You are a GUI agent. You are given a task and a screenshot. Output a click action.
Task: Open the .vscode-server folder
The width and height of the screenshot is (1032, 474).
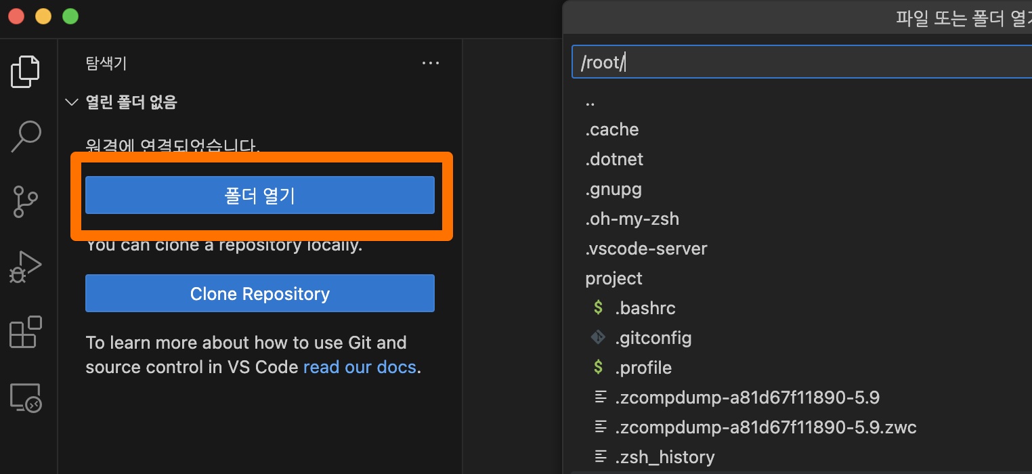click(x=646, y=249)
